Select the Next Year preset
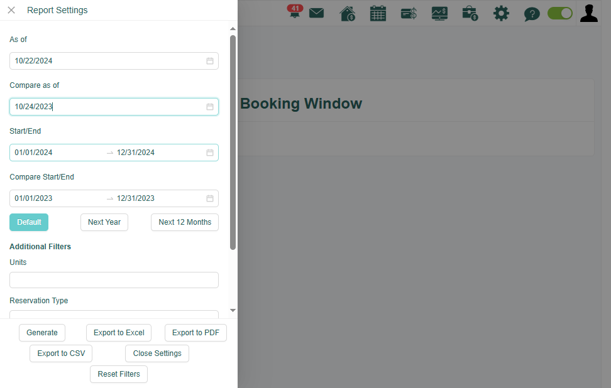The image size is (611, 388). 104,222
